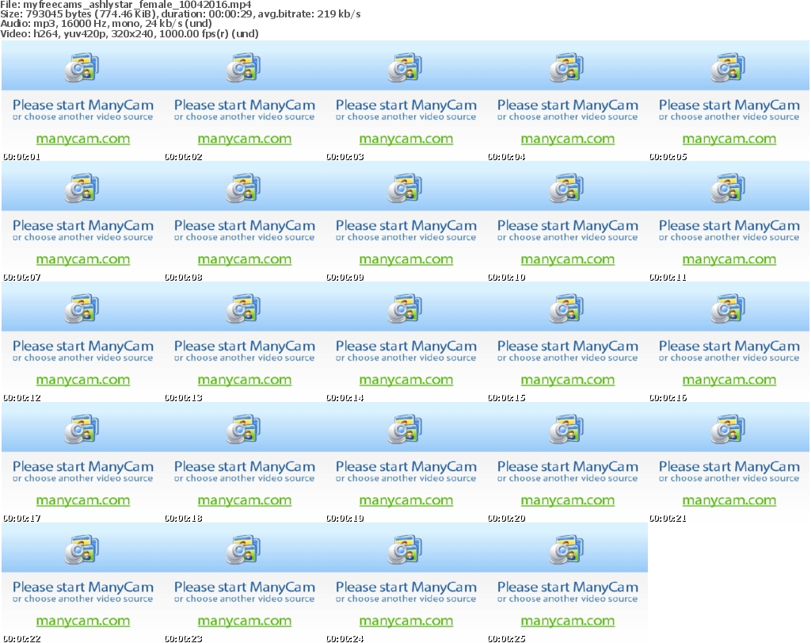The image size is (811, 643).
Task: Click the webcam icon in frame 00:00:11
Action: [728, 188]
